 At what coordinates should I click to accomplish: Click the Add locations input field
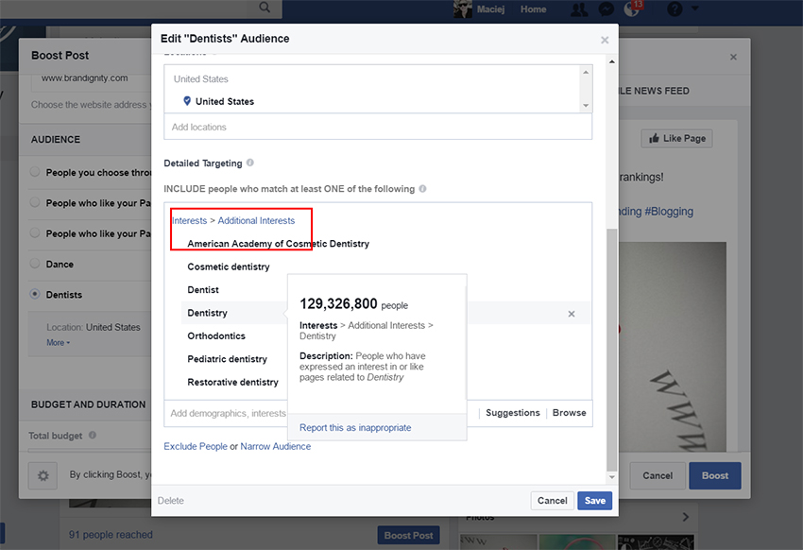(378, 127)
